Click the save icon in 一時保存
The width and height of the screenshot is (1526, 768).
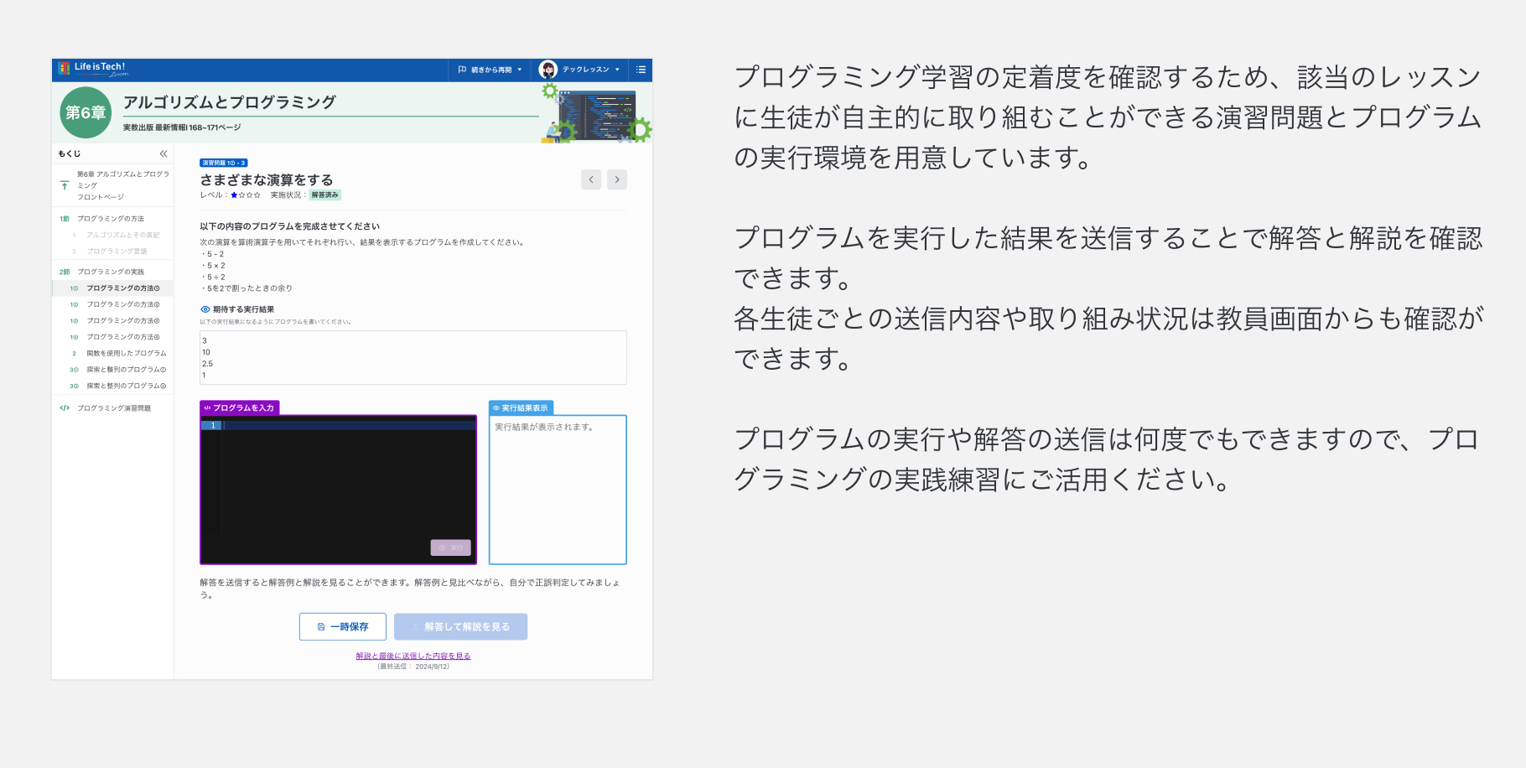click(x=321, y=627)
